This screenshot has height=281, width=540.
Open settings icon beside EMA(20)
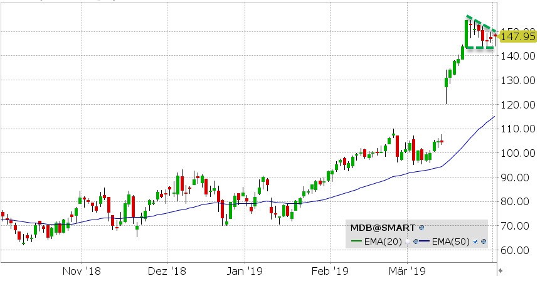point(415,241)
